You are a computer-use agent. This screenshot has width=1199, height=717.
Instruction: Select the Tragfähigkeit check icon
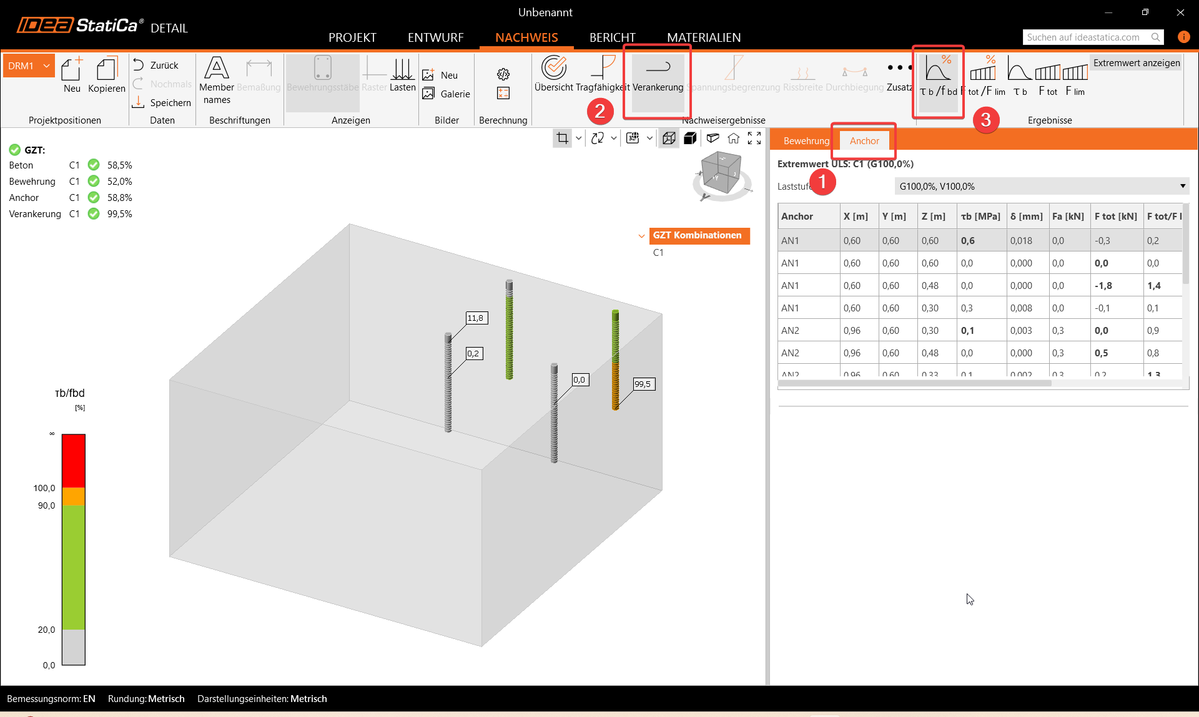(x=603, y=69)
